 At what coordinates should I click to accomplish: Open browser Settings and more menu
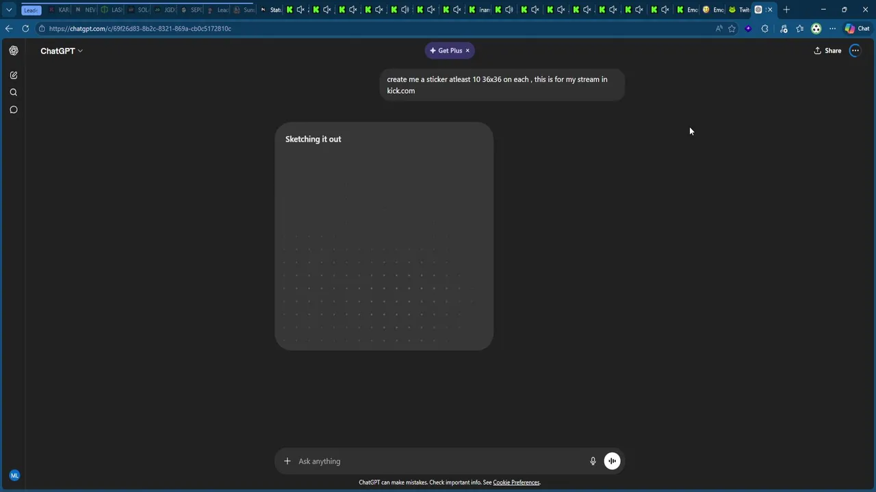pyautogui.click(x=832, y=29)
